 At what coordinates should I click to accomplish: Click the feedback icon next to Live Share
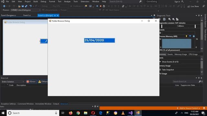[x=204, y=6]
